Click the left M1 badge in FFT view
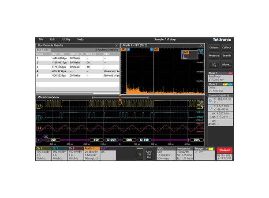The height and width of the screenshot is (198, 269). (x=123, y=49)
